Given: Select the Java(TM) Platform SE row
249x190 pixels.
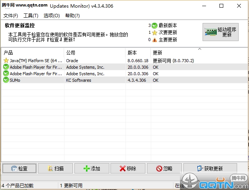Looking at the screenshot, I should click(x=124, y=61).
